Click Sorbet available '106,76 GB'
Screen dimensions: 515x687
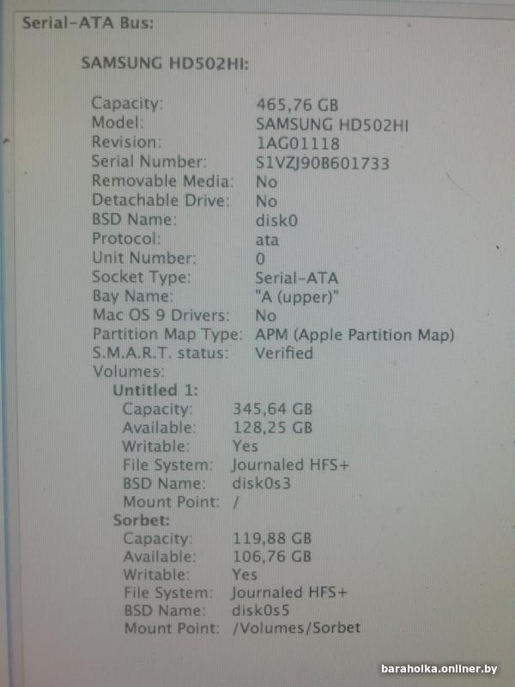pos(271,556)
